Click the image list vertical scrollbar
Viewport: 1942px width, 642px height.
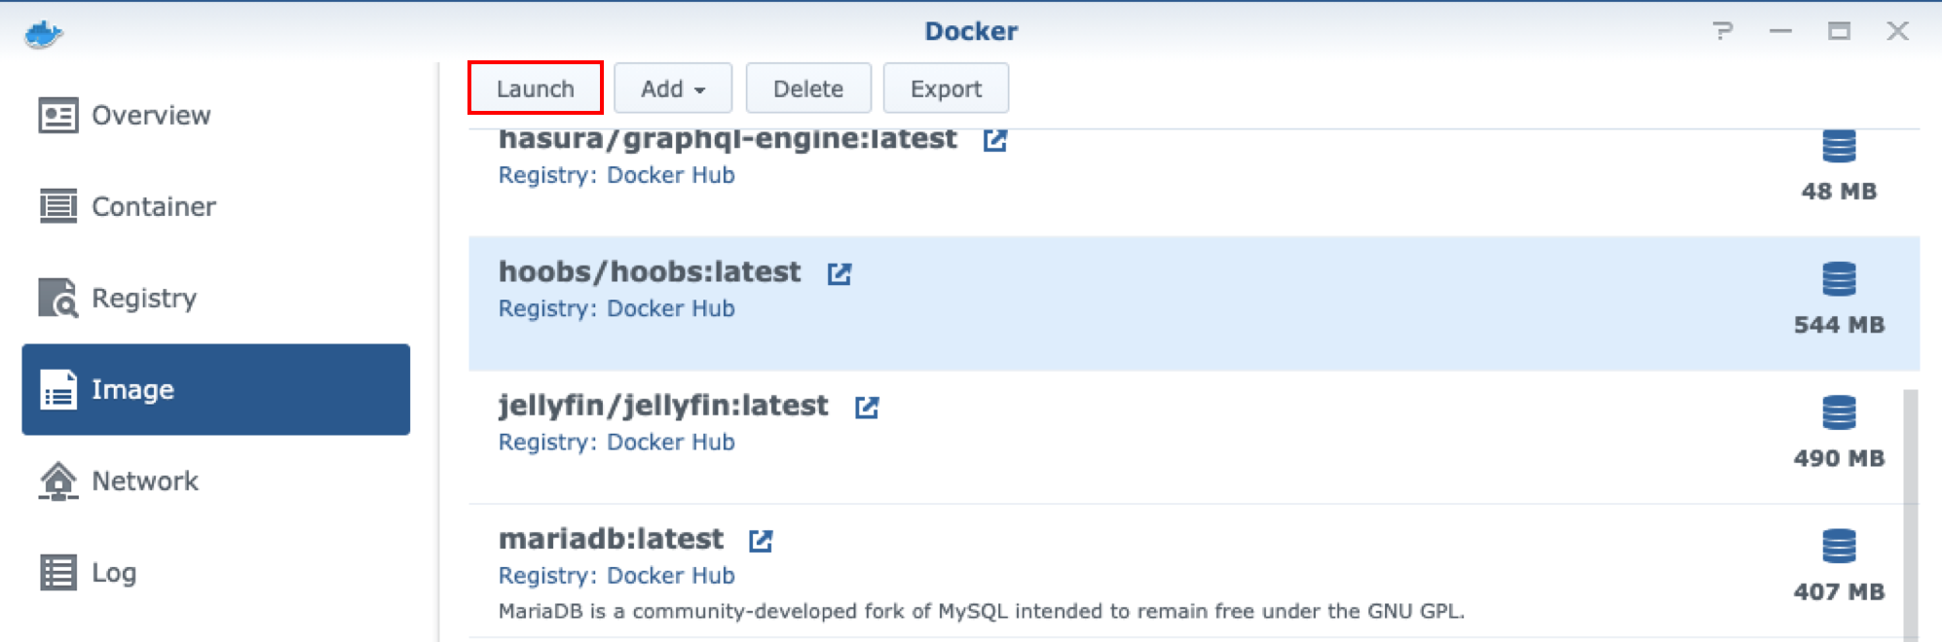click(1911, 516)
